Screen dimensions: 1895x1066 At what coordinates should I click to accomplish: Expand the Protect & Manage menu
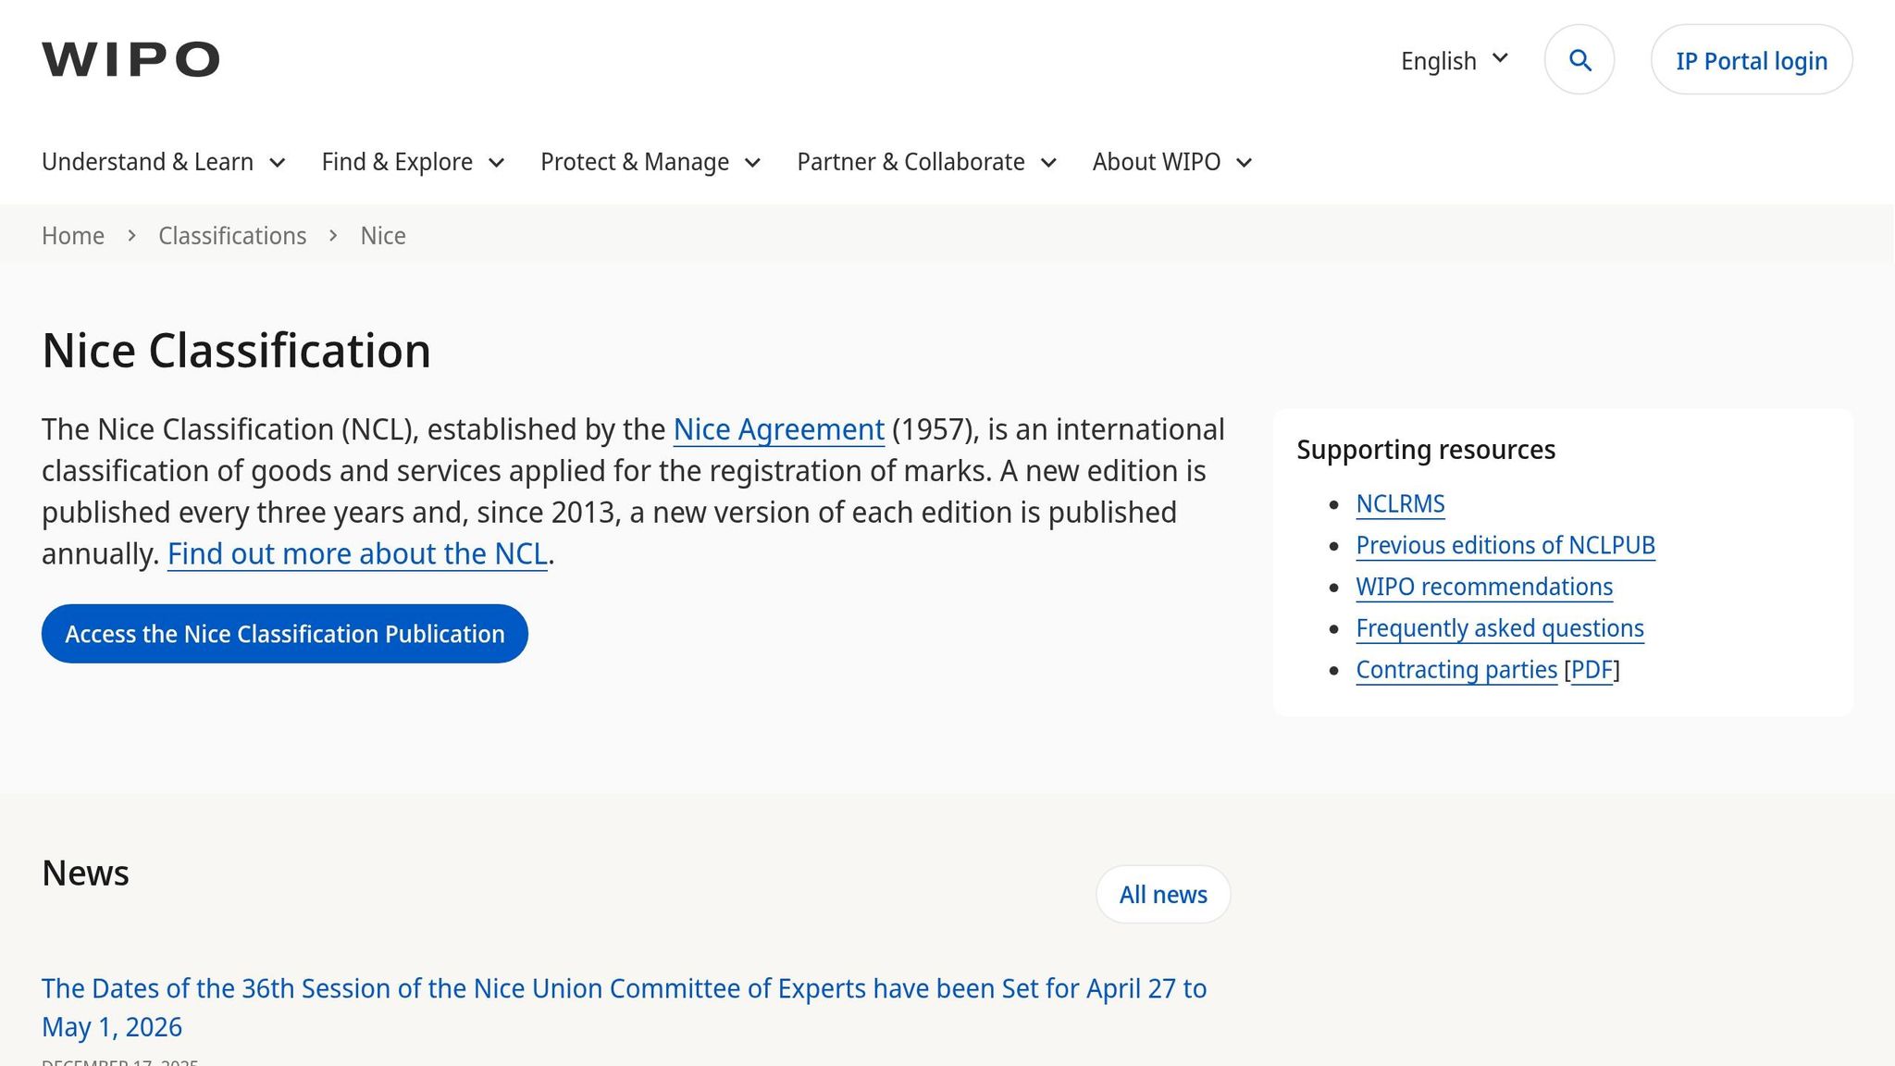click(x=650, y=162)
